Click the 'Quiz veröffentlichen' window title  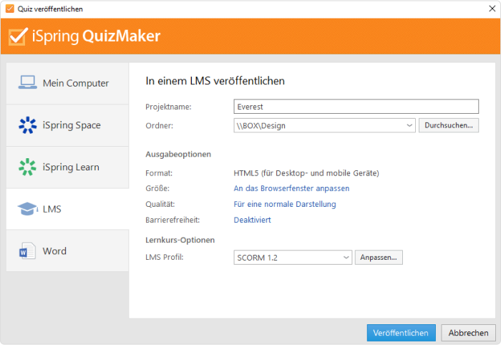[50, 9]
